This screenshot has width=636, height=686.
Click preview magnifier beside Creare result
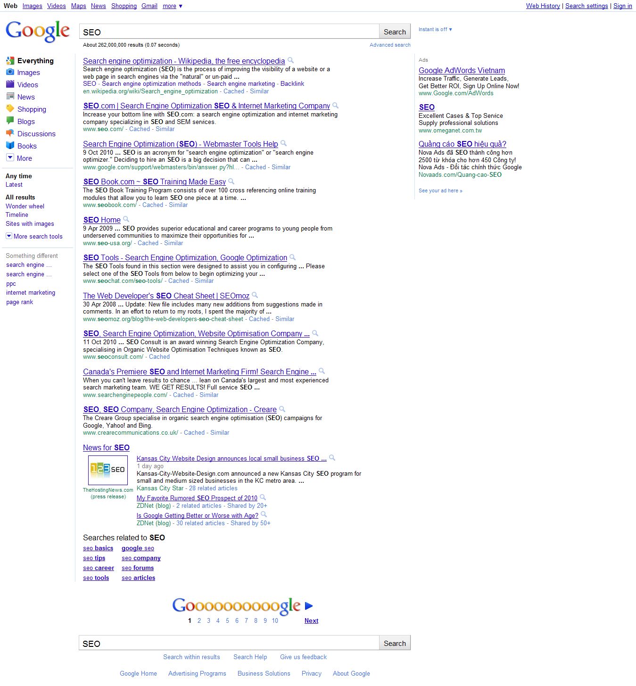coord(282,409)
